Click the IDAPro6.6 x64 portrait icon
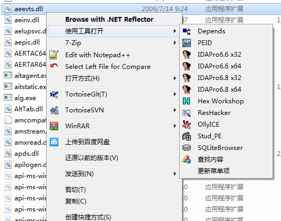The width and height of the screenshot is (281, 221). [187, 66]
